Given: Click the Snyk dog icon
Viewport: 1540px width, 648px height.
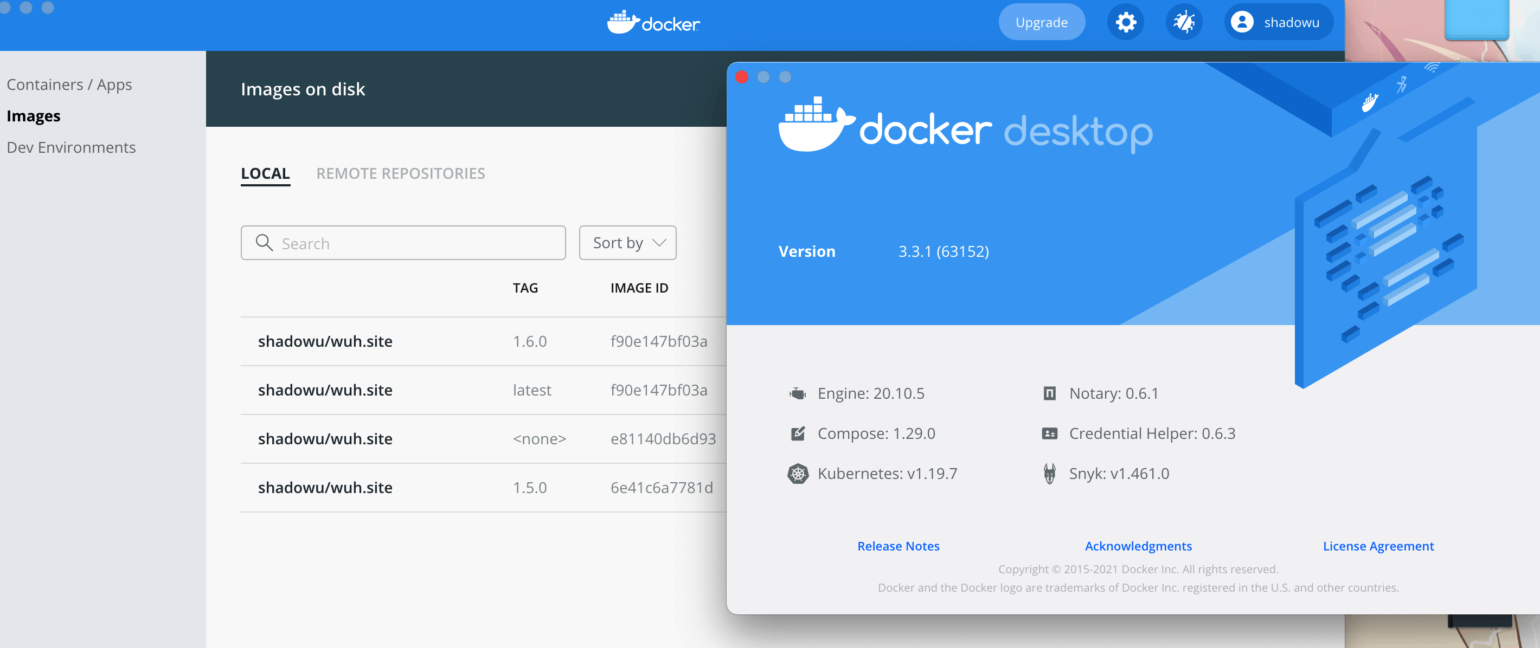Looking at the screenshot, I should (1049, 474).
